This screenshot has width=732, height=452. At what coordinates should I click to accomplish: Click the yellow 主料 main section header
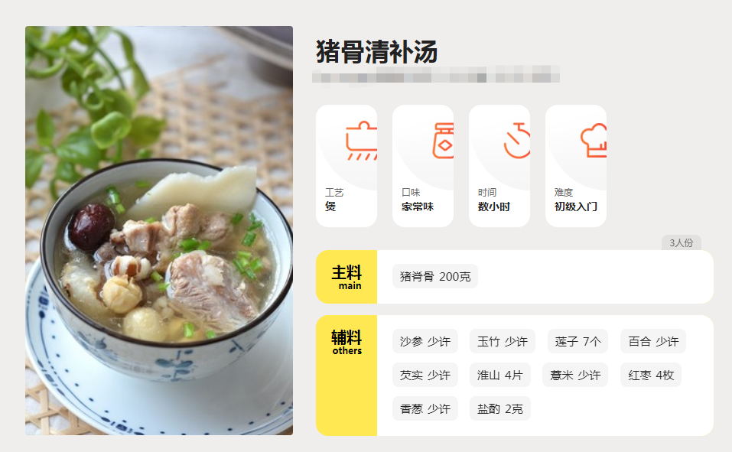point(346,277)
